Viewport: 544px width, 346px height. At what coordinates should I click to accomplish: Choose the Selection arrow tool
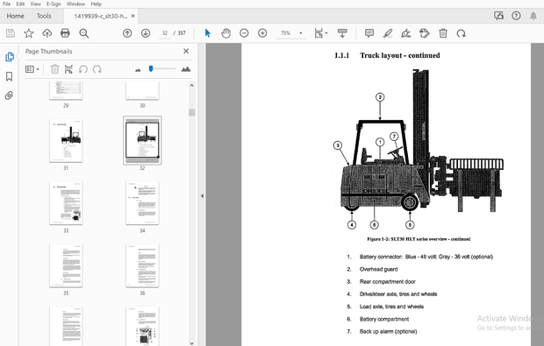207,33
